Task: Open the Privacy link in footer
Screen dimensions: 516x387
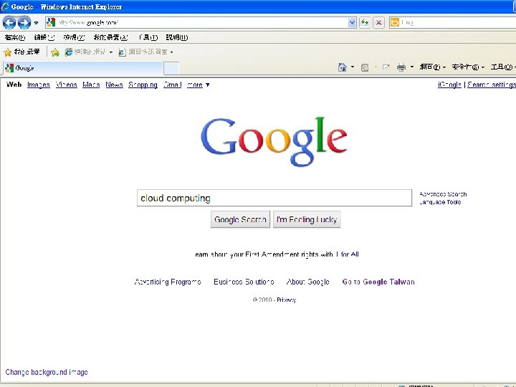Action: (286, 300)
